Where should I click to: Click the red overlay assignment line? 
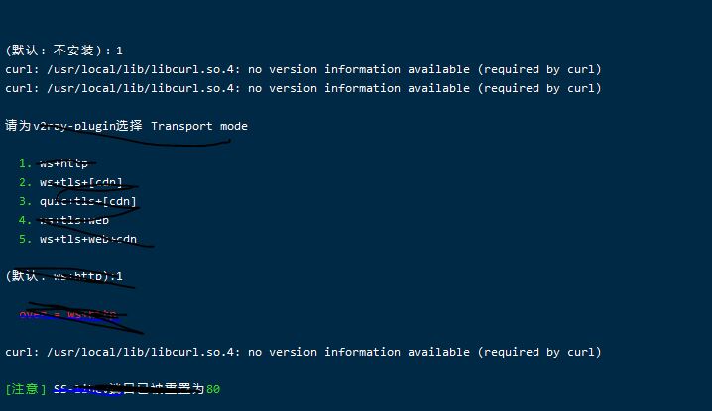(x=69, y=315)
